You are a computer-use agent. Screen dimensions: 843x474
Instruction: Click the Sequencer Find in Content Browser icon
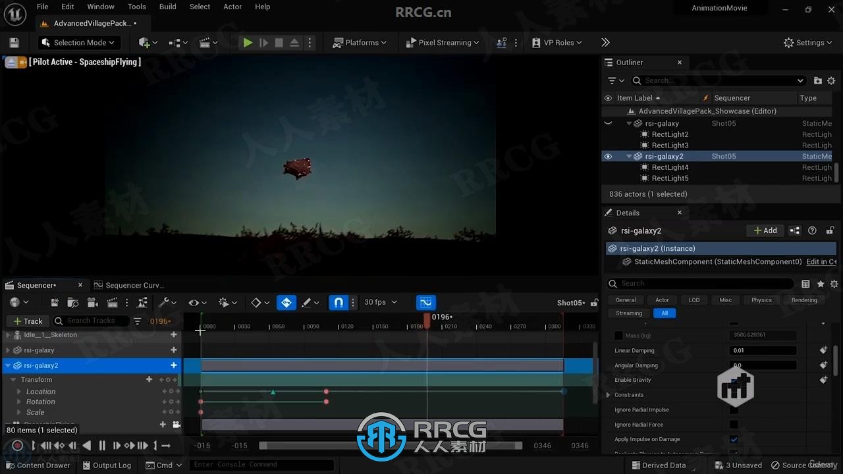pyautogui.click(x=73, y=303)
